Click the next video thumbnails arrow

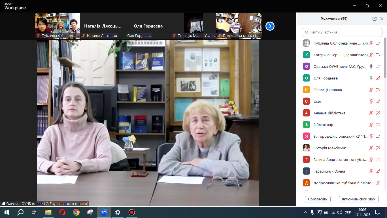tap(270, 26)
